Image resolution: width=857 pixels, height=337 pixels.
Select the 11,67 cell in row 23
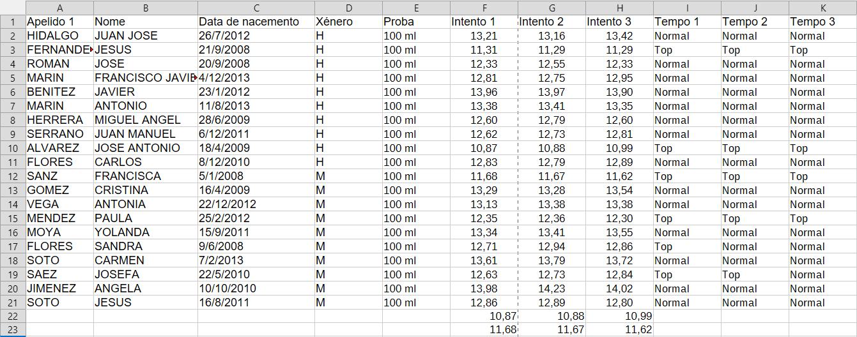tap(552, 330)
